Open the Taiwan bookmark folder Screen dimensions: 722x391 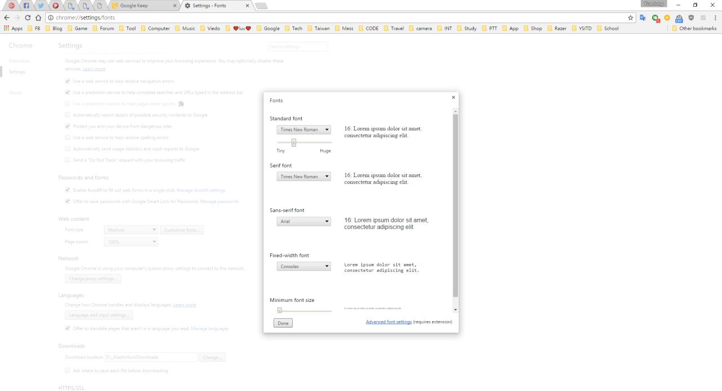coord(318,28)
